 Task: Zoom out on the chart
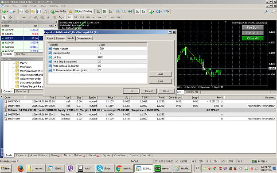click(x=124, y=12)
